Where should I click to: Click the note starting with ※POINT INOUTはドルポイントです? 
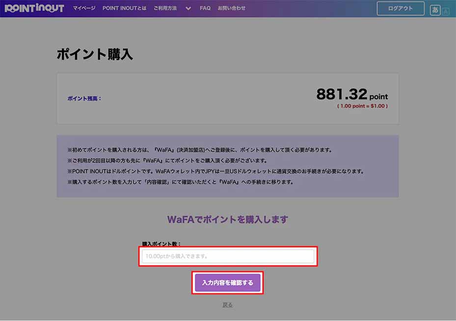[x=216, y=171]
